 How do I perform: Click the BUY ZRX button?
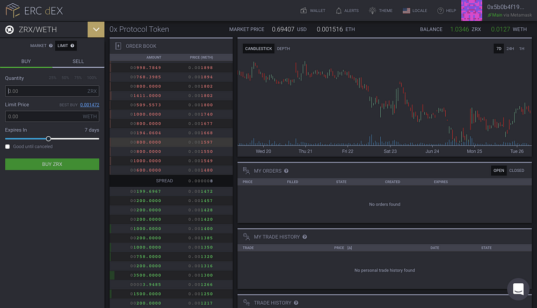point(52,164)
